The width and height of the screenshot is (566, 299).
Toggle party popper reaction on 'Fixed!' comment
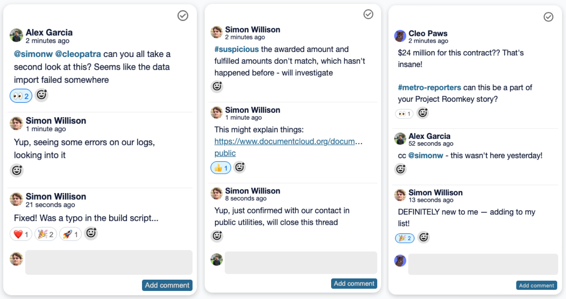point(45,234)
